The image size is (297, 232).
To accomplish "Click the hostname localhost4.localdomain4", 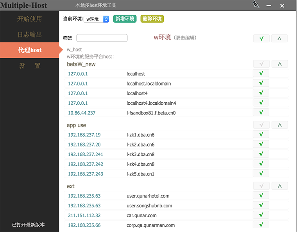I will click(151, 103).
